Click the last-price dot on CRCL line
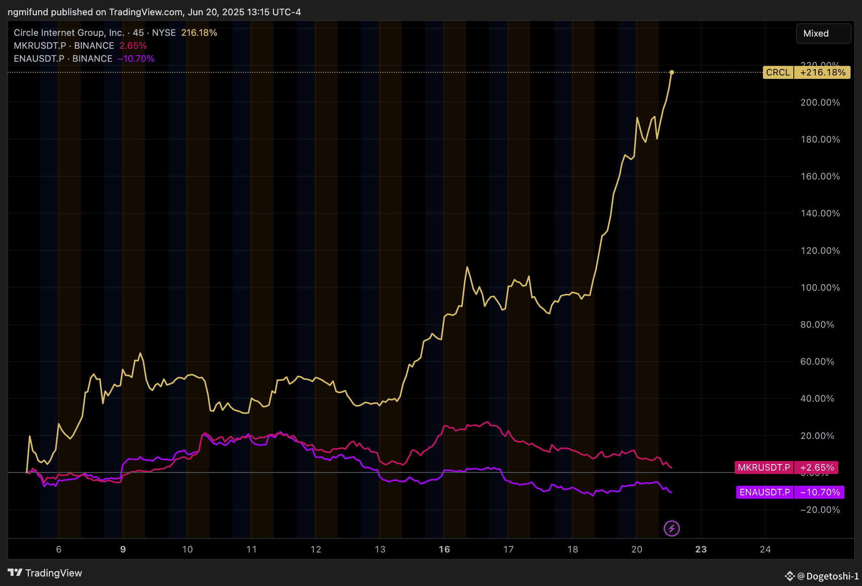The width and height of the screenshot is (862, 586). point(672,72)
